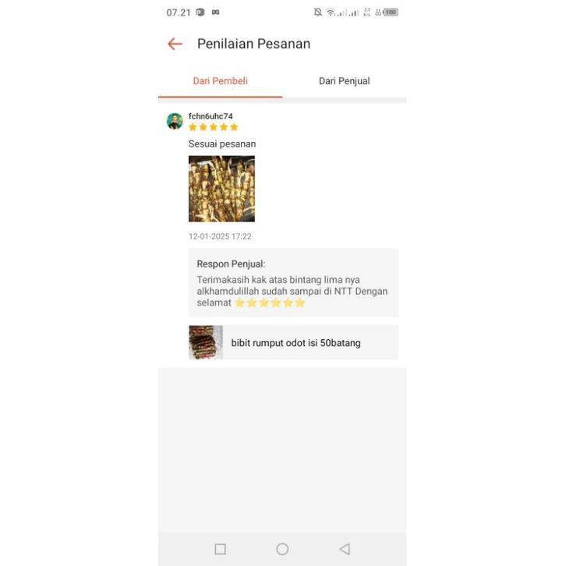Tap the review text Sesuai pesanan

(222, 144)
